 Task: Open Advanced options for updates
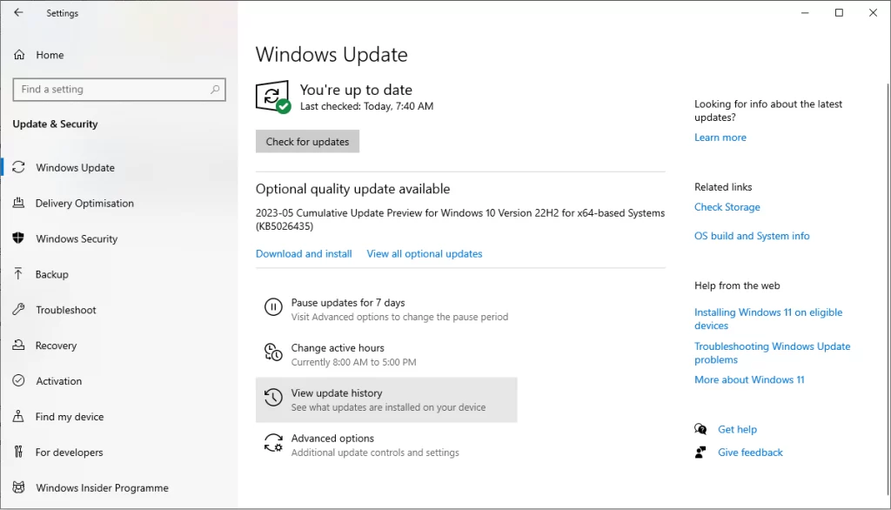coord(386,446)
